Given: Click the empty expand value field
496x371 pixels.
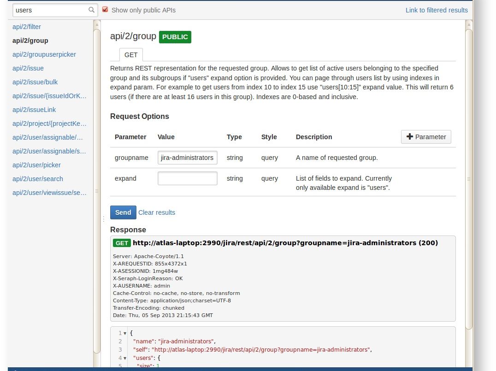Looking at the screenshot, I should (187, 178).
